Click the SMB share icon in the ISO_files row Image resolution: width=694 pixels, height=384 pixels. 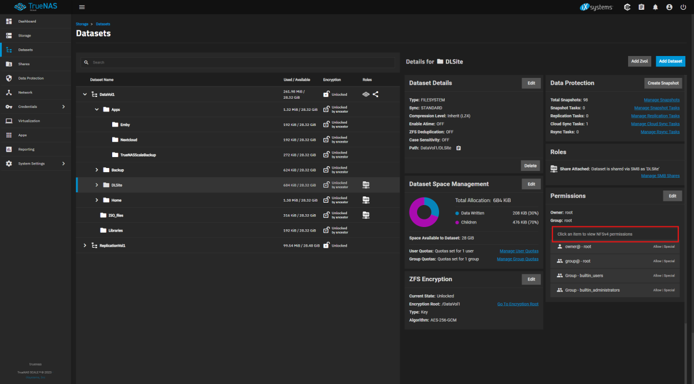click(366, 215)
